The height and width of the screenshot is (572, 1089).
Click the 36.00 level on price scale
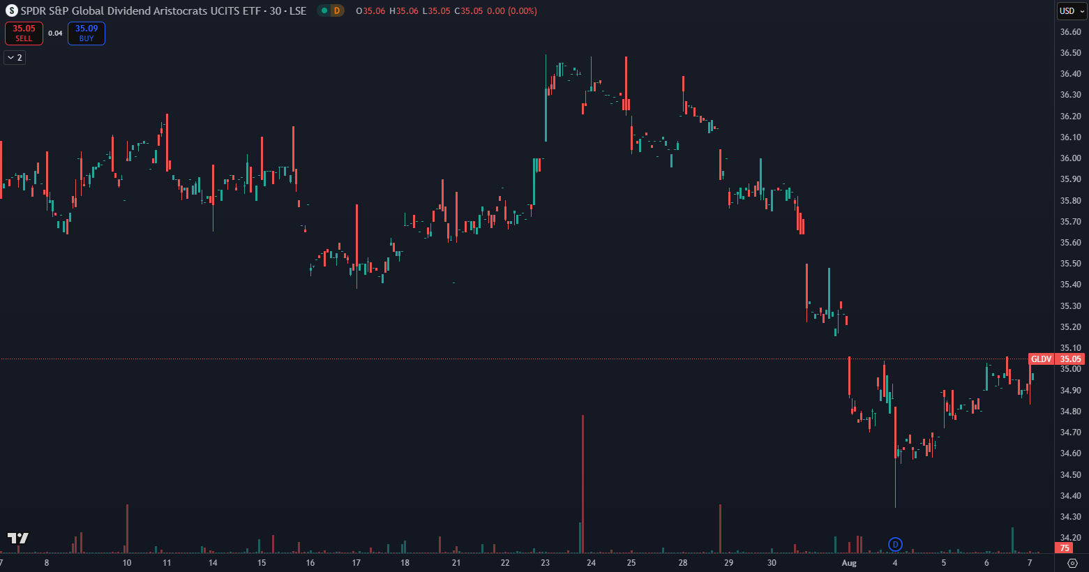[1070, 158]
